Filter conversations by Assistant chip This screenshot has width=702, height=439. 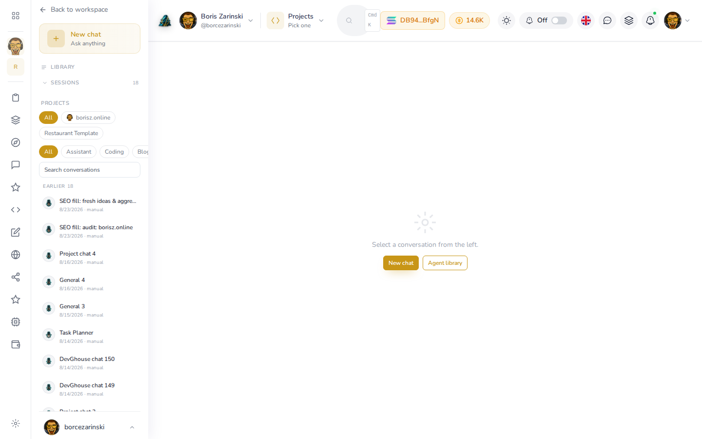[78, 152]
